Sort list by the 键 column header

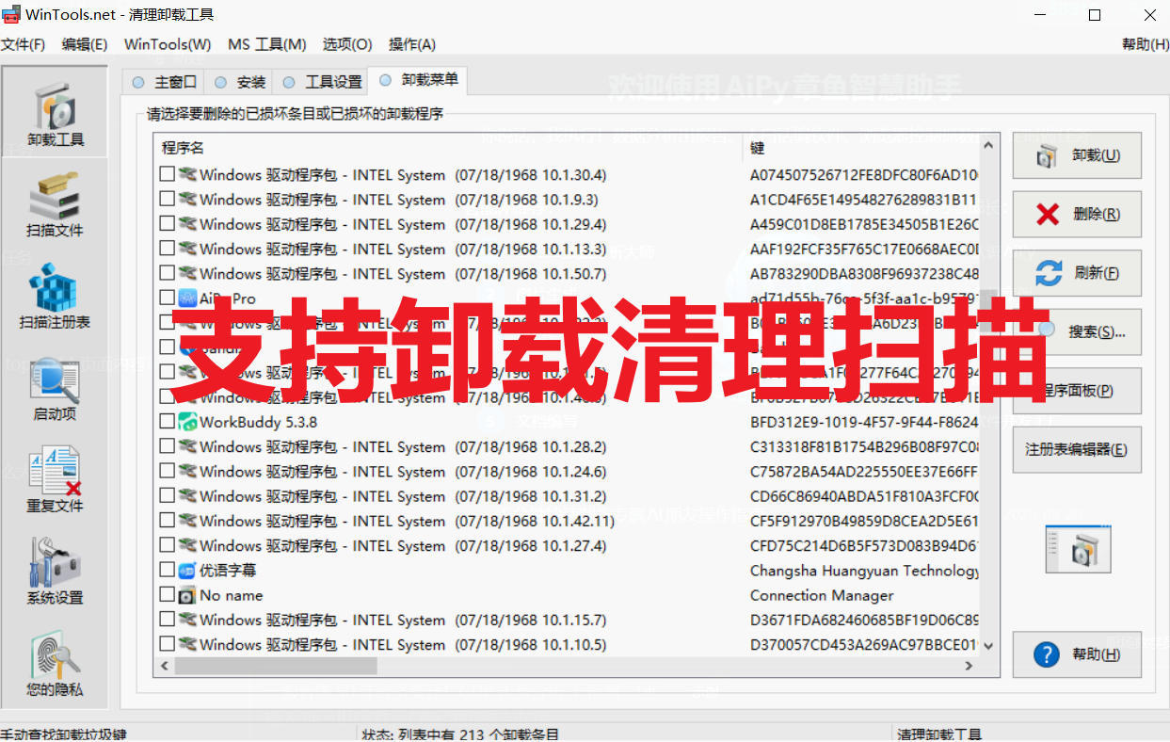[860, 148]
